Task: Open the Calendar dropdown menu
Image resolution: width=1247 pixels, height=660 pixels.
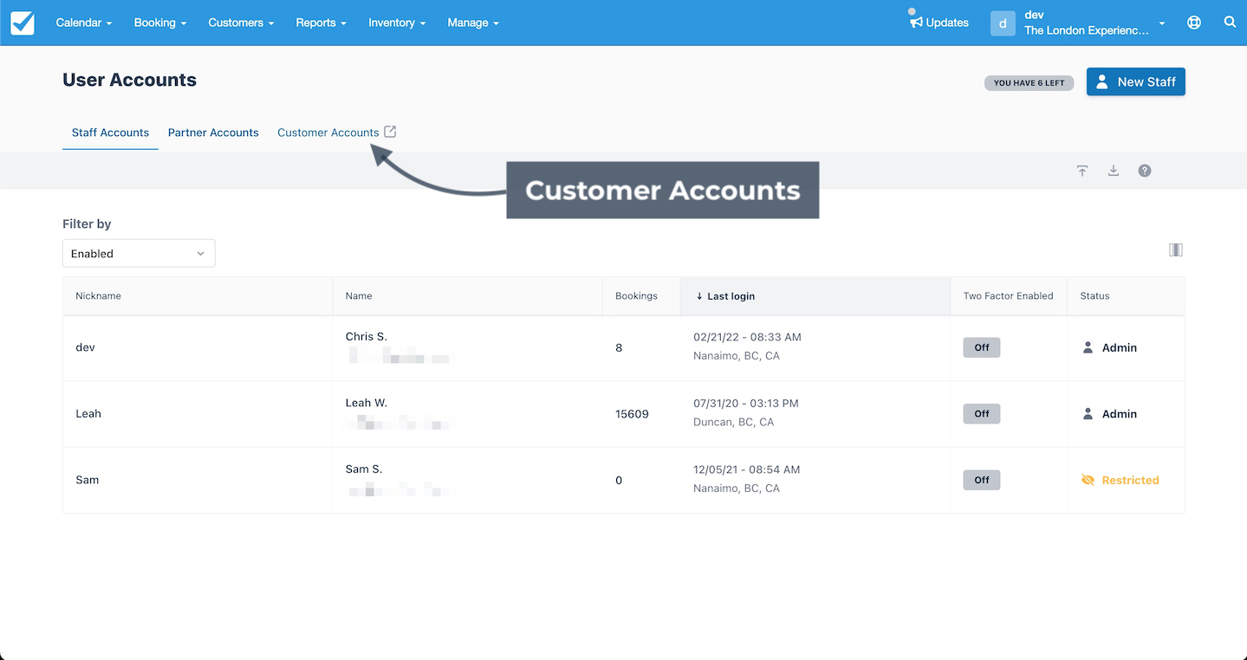Action: (84, 23)
